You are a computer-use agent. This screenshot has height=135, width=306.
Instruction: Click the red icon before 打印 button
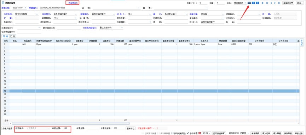[x=200, y=133]
